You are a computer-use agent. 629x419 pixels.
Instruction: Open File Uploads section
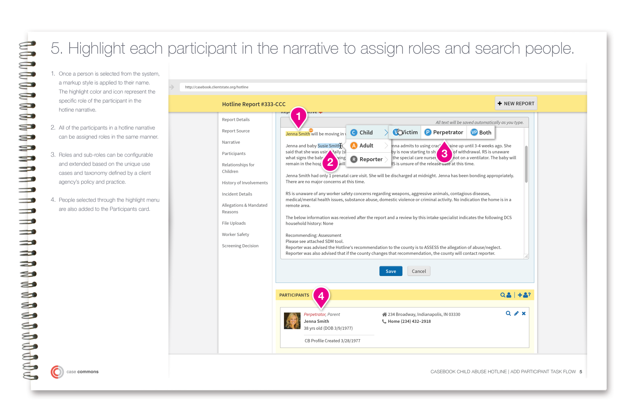click(234, 223)
